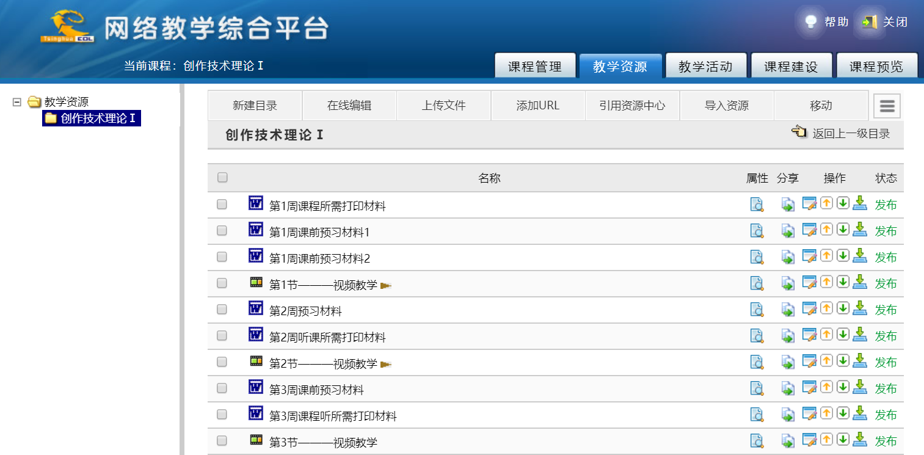Open properties for 第3节———视频教学
This screenshot has width=924, height=455.
click(x=757, y=441)
